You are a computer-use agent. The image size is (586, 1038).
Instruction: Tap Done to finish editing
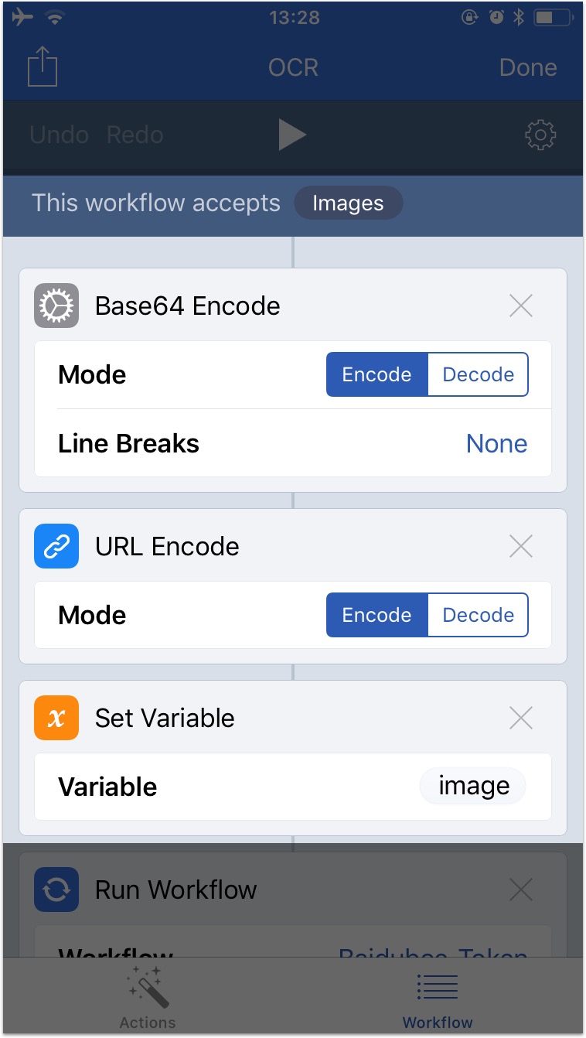528,67
